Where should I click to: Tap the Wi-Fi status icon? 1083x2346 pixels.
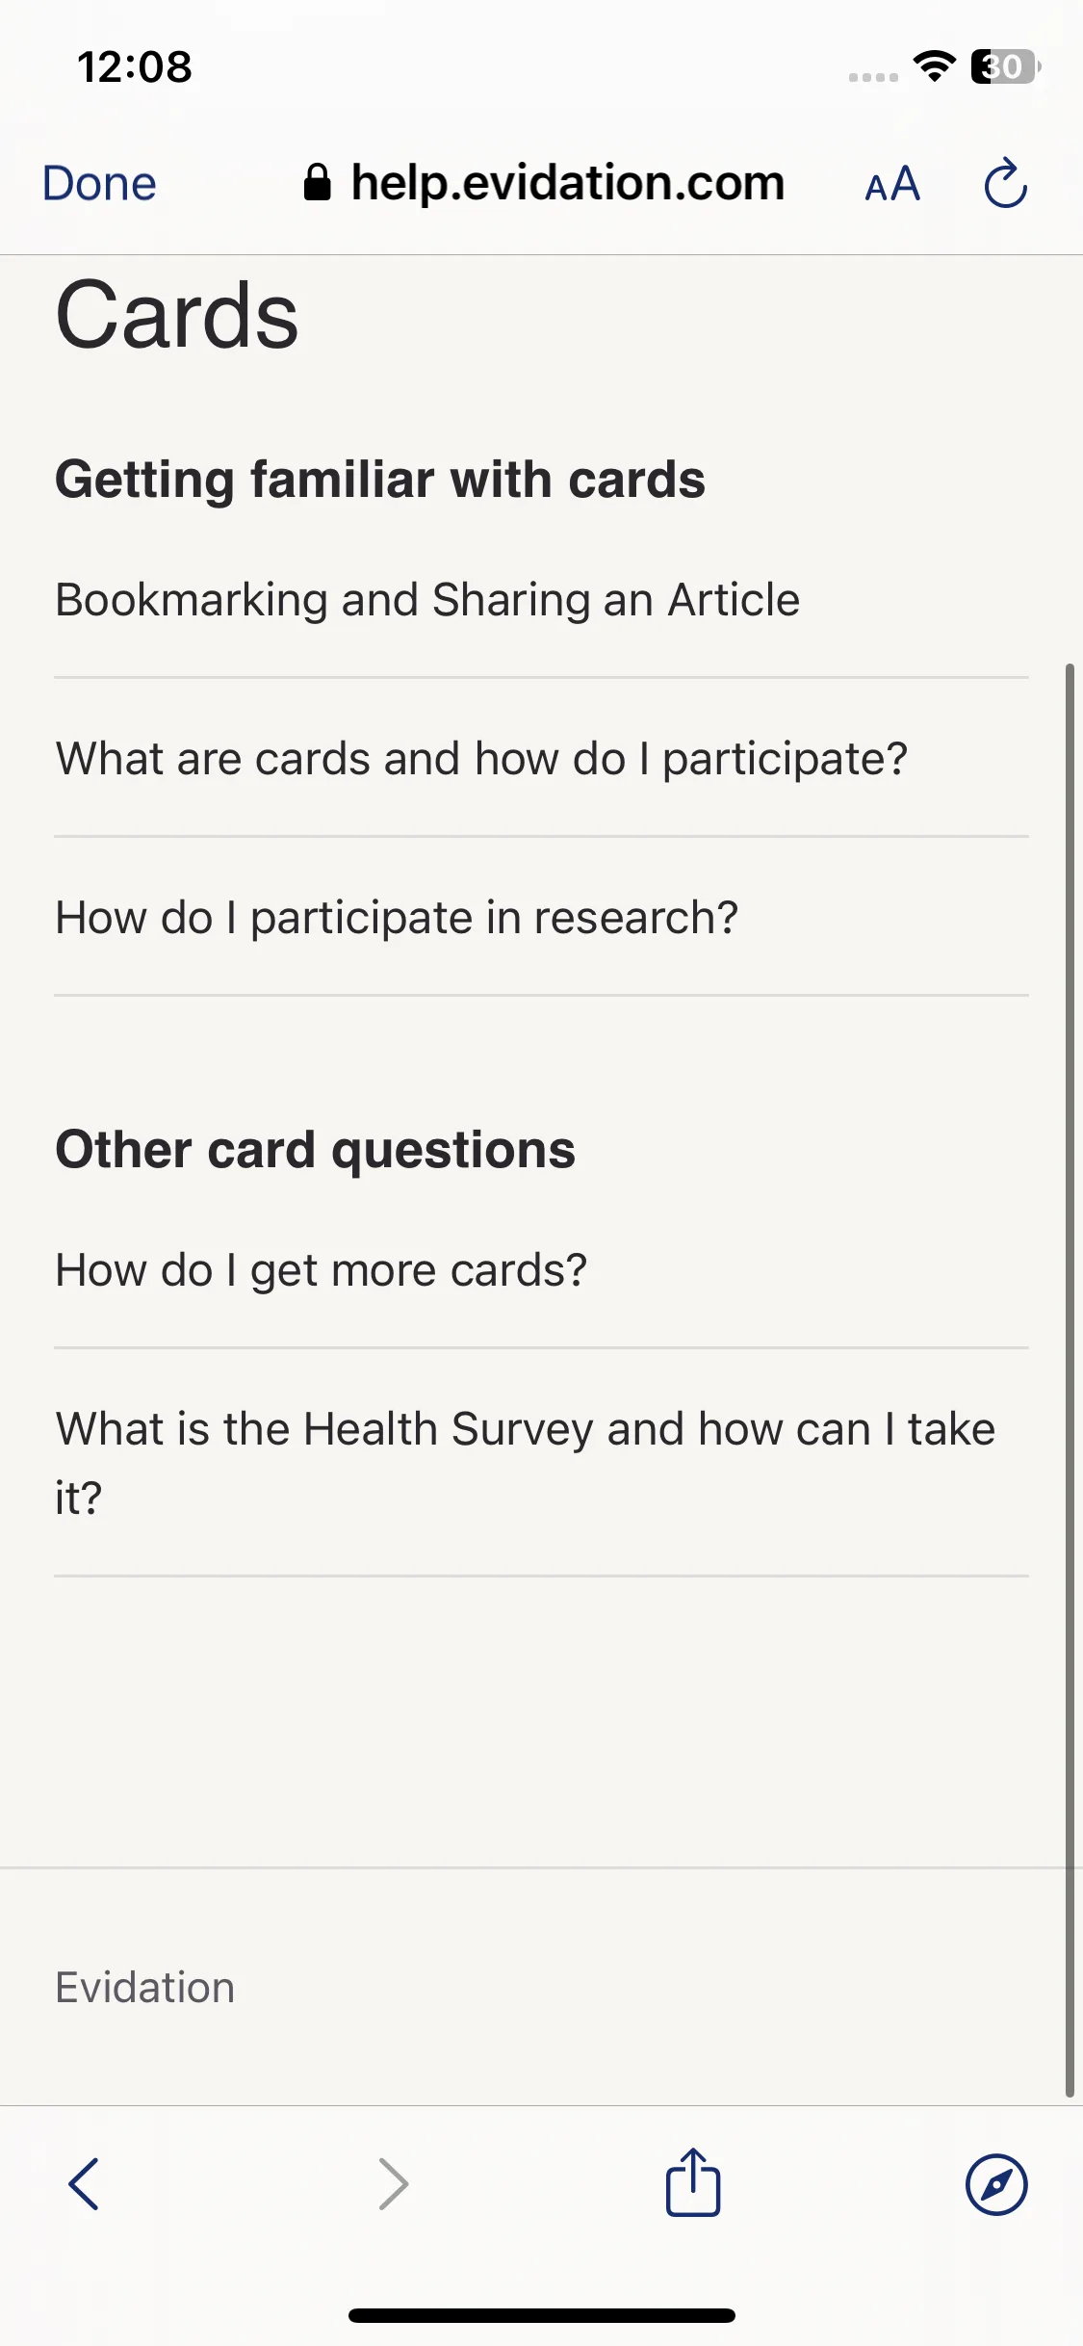tap(934, 66)
